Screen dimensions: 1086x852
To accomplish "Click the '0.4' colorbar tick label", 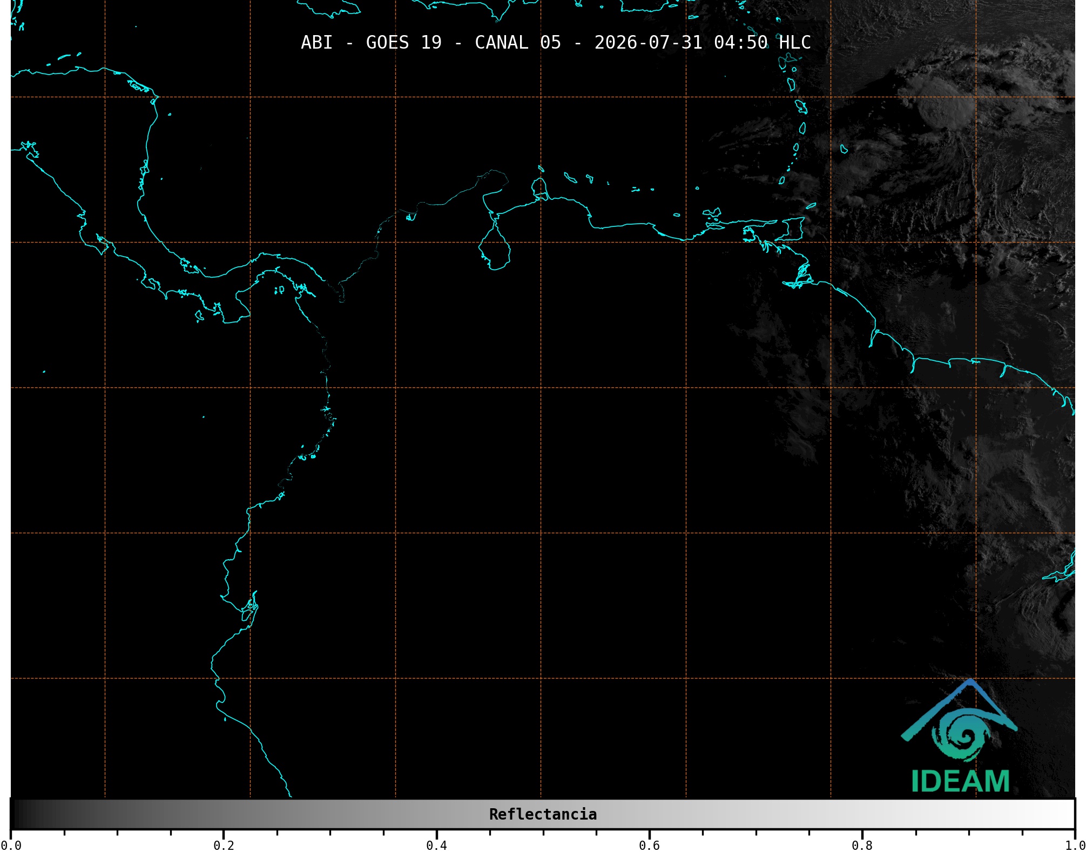I will point(437,846).
